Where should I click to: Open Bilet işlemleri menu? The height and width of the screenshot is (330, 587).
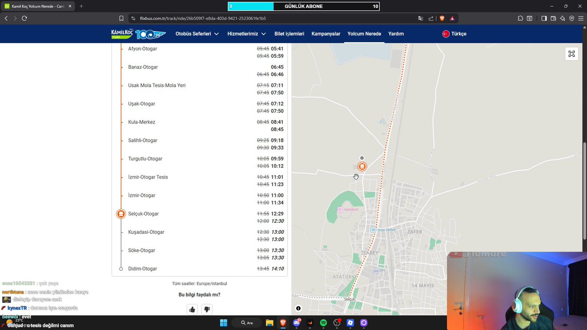pos(289,34)
